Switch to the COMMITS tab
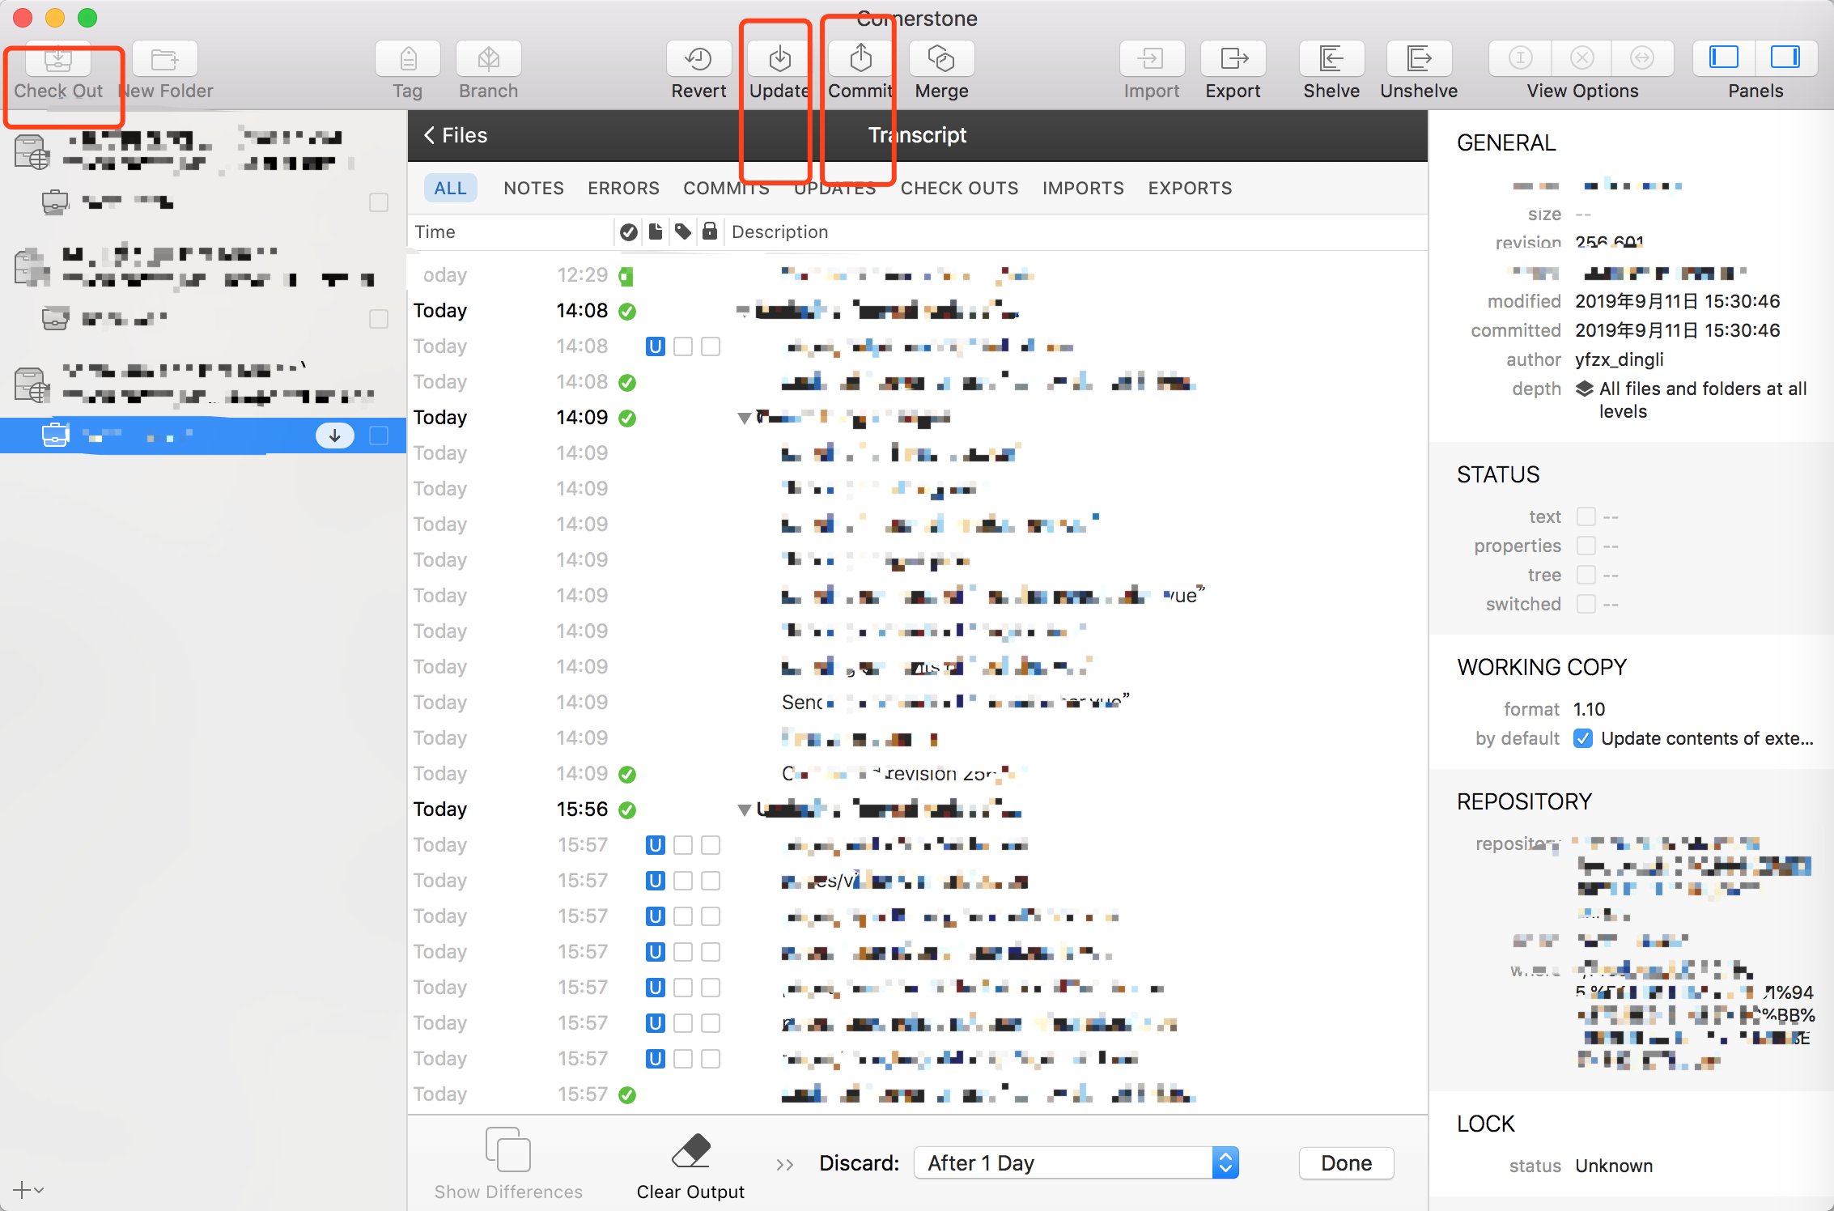 tap(726, 186)
